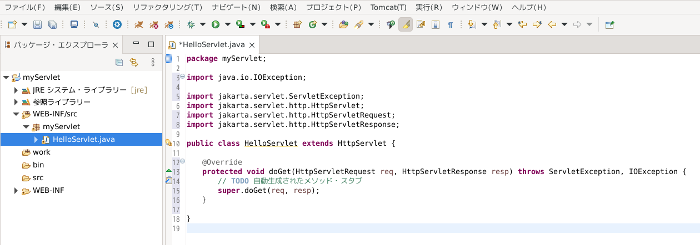Expand HelloServlet.java tree node
The height and width of the screenshot is (245, 700).
[36, 140]
